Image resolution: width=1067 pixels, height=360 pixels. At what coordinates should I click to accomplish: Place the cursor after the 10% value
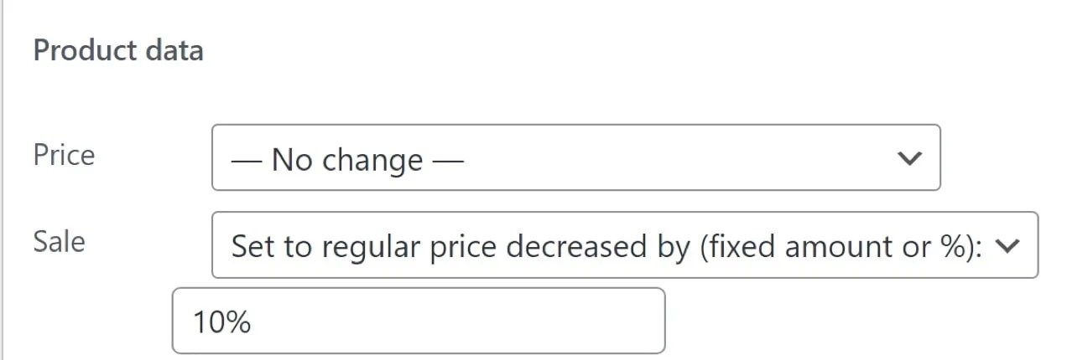pos(253,321)
